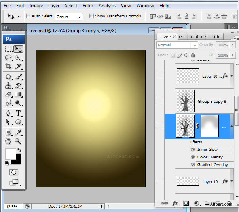Select the Group 3 copy 8 thumbnail
The image size is (239, 212).
[185, 100]
